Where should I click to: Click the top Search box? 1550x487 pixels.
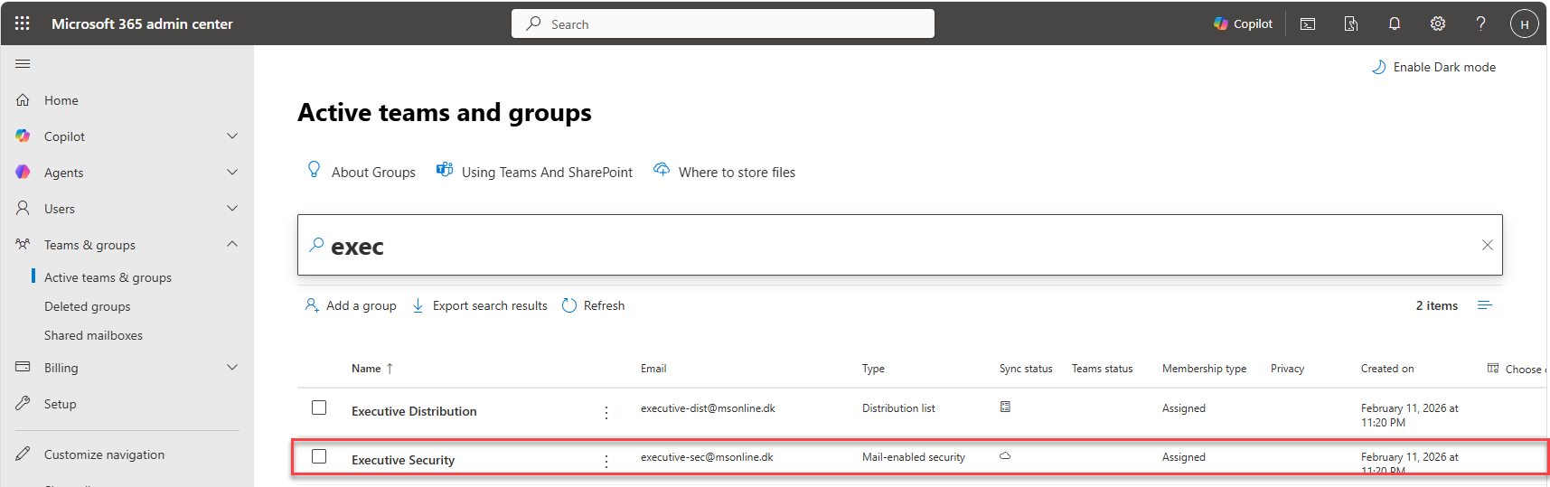723,23
